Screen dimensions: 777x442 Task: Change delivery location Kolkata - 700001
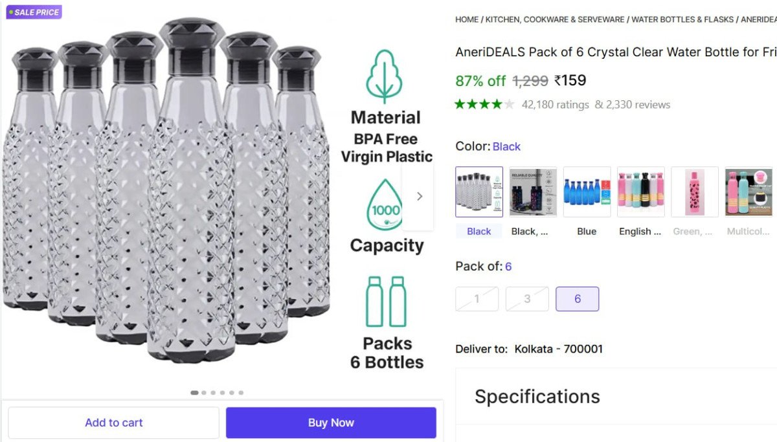click(x=558, y=349)
